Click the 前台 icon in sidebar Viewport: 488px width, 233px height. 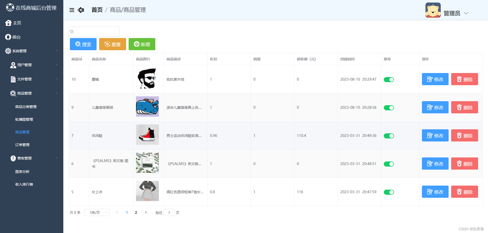[8, 37]
